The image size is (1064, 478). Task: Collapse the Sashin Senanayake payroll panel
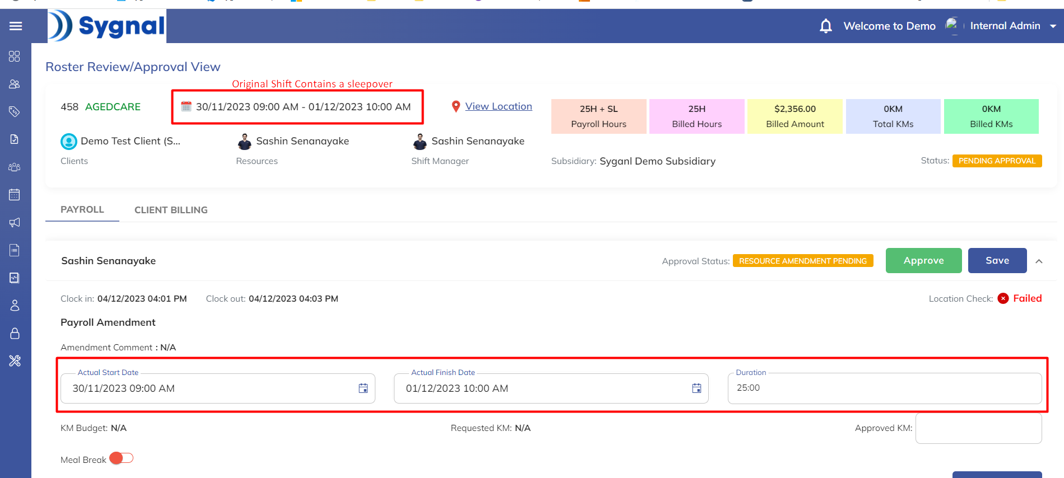point(1039,261)
